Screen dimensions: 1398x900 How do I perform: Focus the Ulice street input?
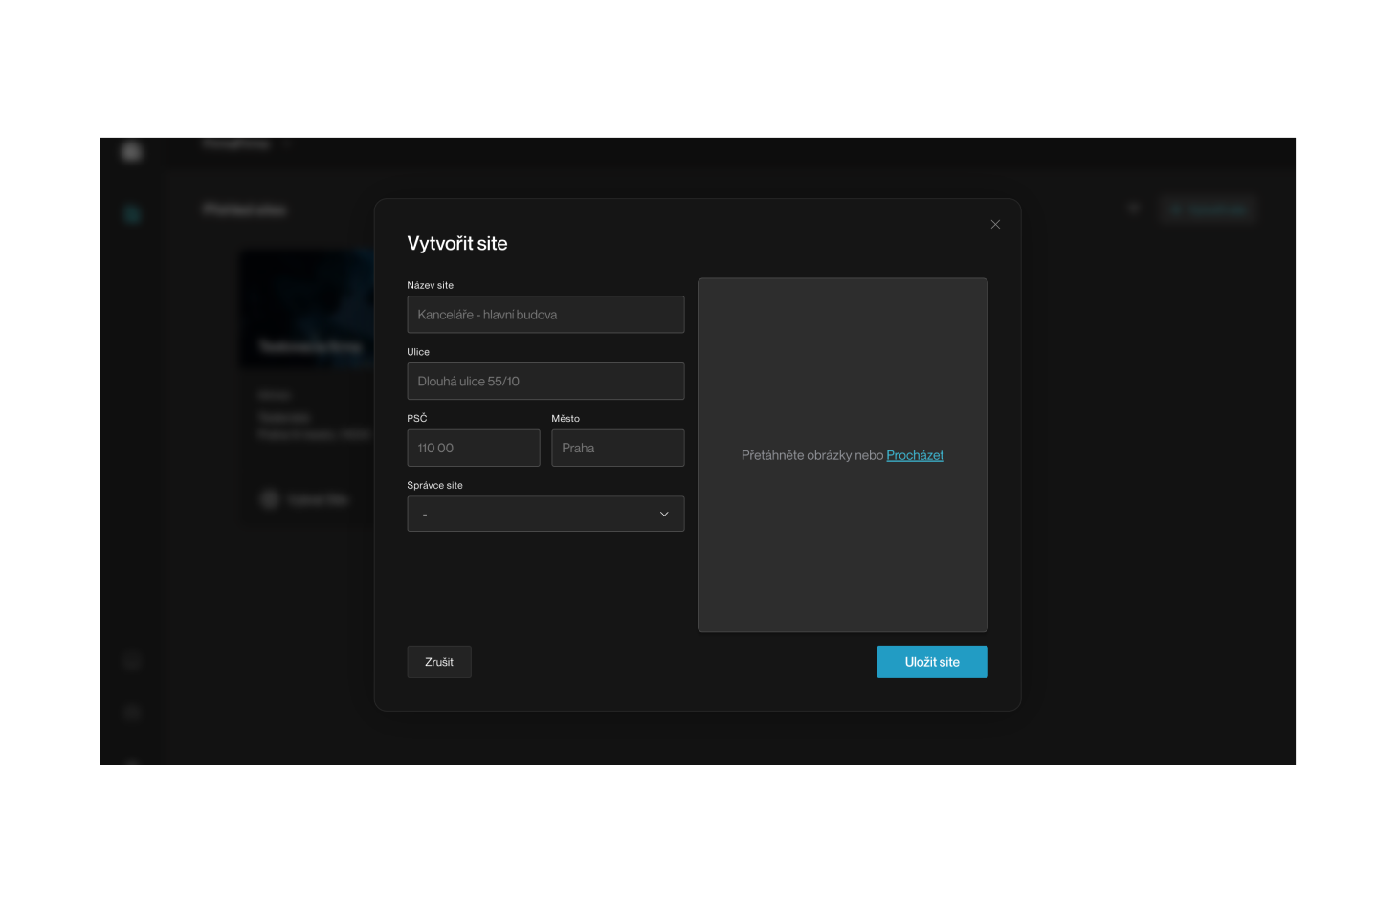[x=545, y=382]
